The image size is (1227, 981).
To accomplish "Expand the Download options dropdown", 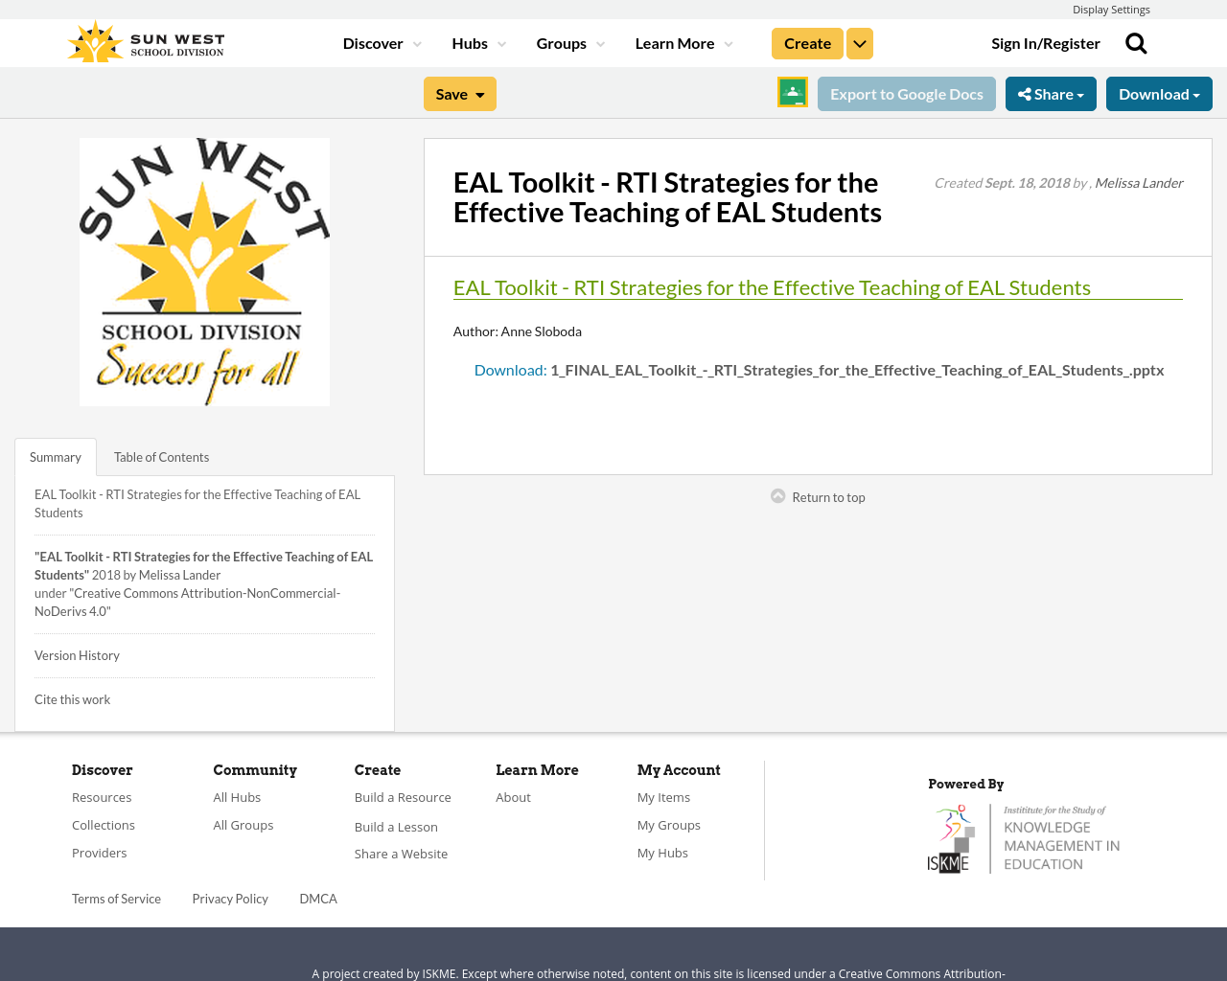I will (x=1159, y=92).
